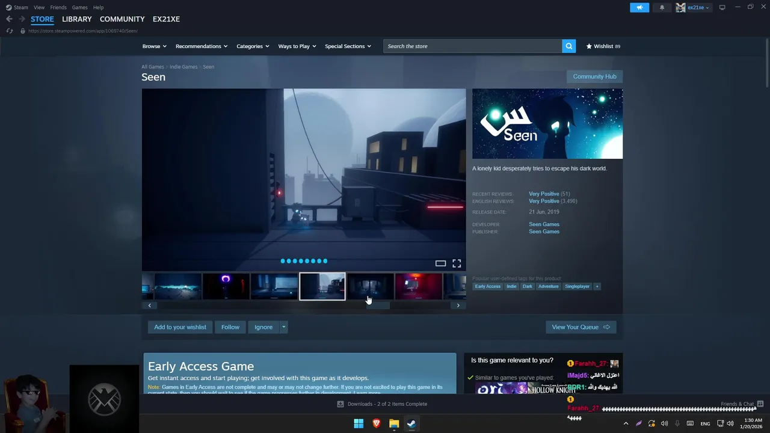Expand Ways to Play dropdown
This screenshot has height=433, width=770.
point(297,46)
